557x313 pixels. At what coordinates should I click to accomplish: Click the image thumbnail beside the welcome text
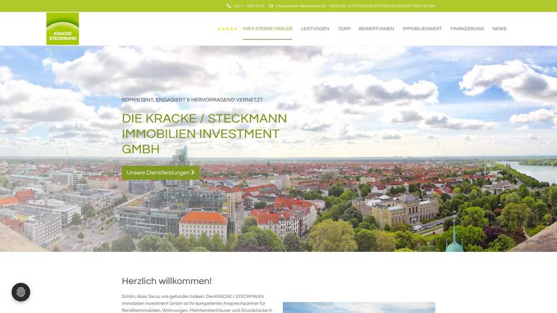coord(359,307)
